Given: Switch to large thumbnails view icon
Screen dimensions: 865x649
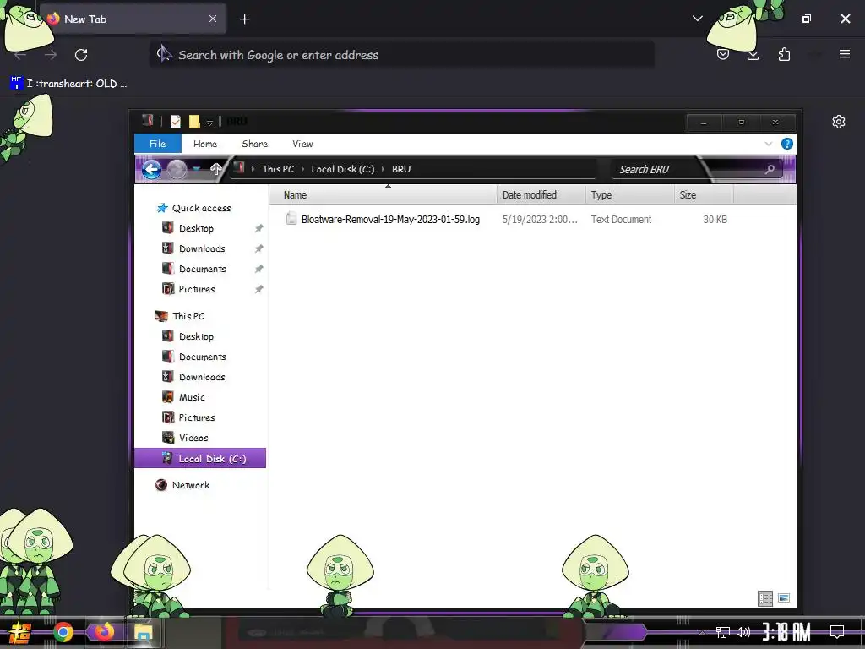Looking at the screenshot, I should [x=783, y=598].
